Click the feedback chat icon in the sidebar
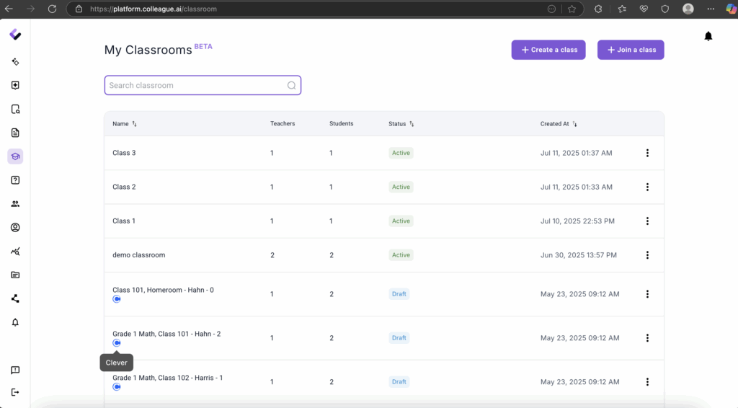The width and height of the screenshot is (738, 408). click(x=15, y=370)
